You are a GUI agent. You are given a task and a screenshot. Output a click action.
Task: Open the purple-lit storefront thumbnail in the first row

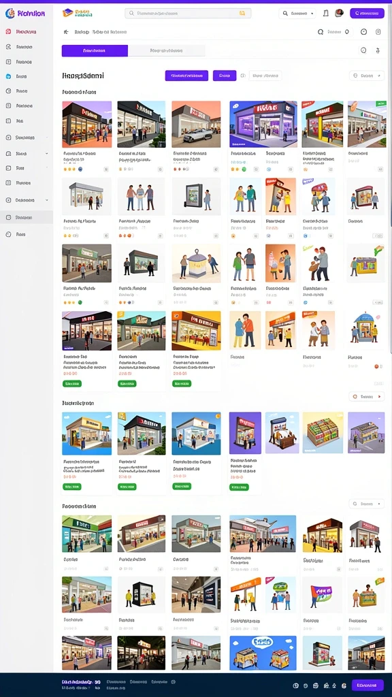click(x=263, y=124)
